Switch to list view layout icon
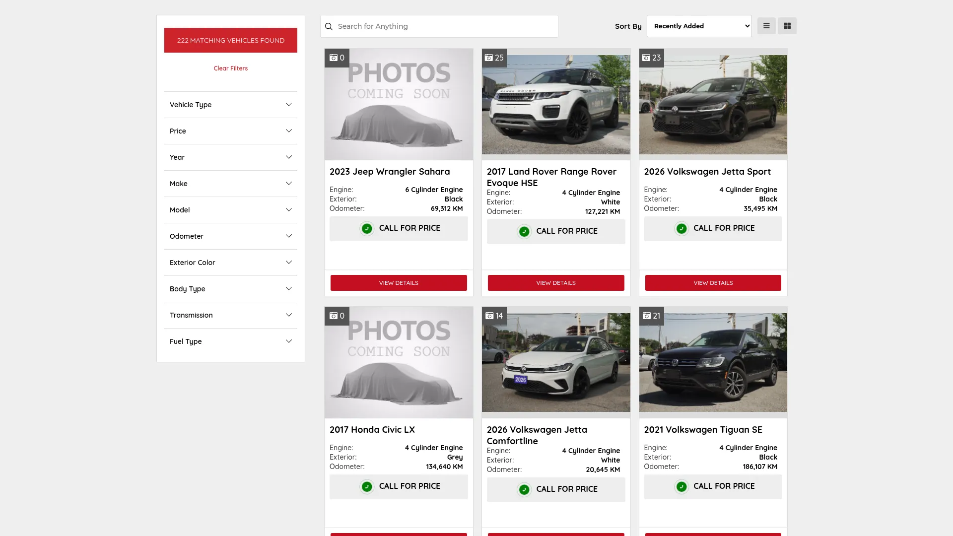 coord(766,26)
